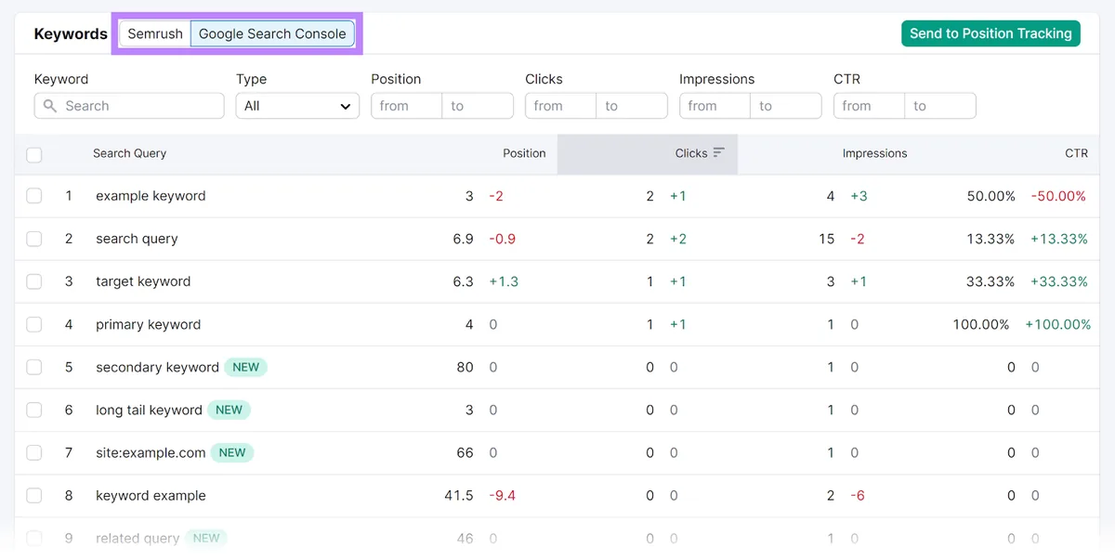Viewport: 1115px width, 560px height.
Task: Click the 'site:example.com' row text
Action: [x=151, y=452]
